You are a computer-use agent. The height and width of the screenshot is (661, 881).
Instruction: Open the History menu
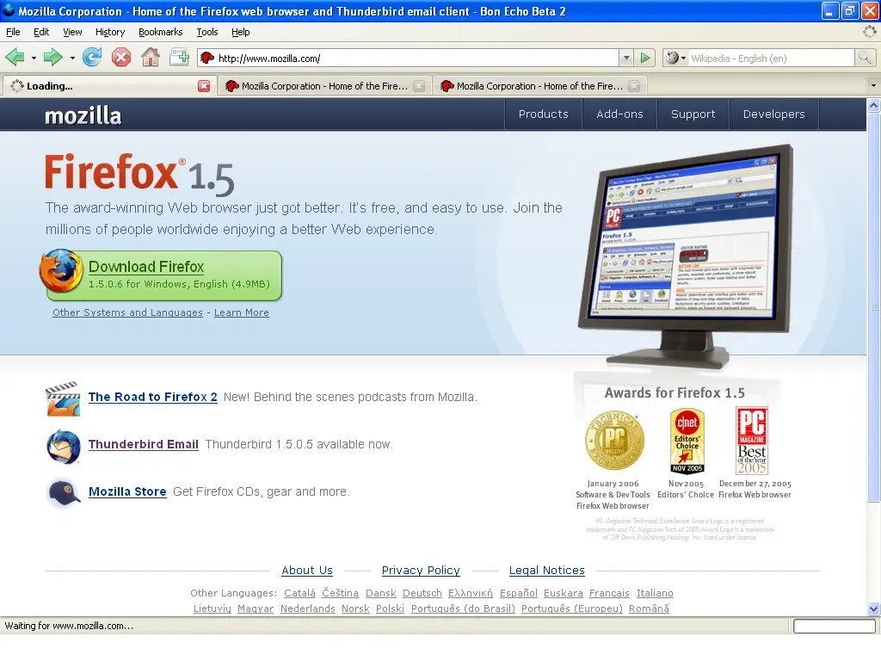(110, 32)
